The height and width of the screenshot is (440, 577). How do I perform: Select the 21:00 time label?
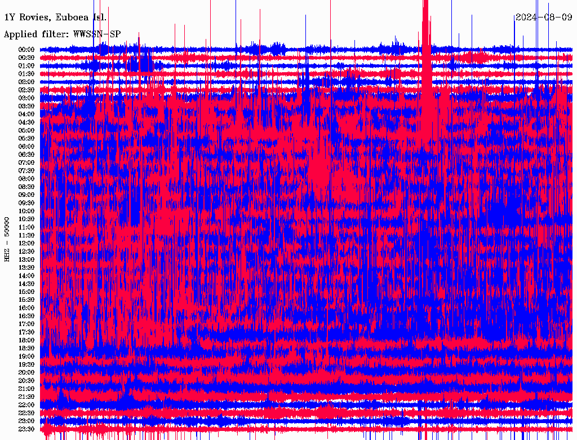[x=26, y=389]
